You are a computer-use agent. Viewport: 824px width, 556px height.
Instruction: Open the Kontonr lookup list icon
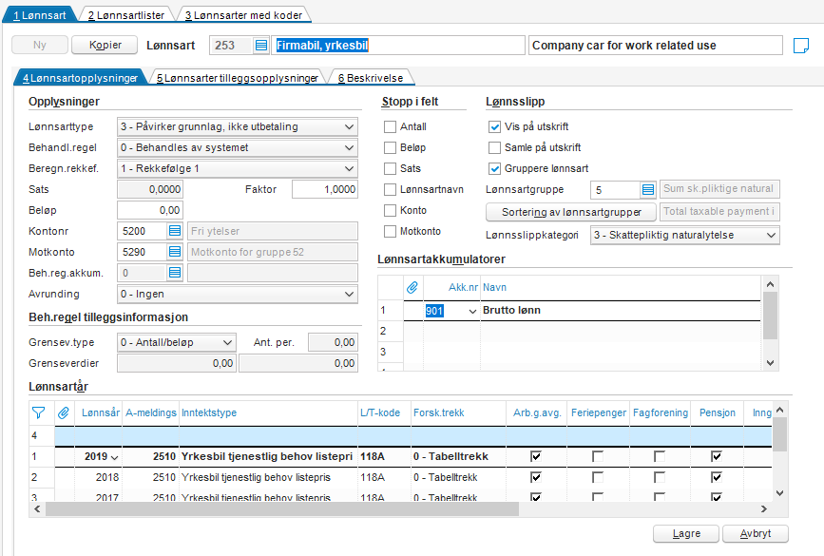[x=175, y=231]
